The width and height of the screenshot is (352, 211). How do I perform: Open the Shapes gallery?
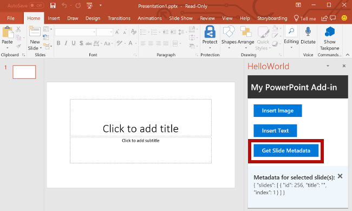229,37
